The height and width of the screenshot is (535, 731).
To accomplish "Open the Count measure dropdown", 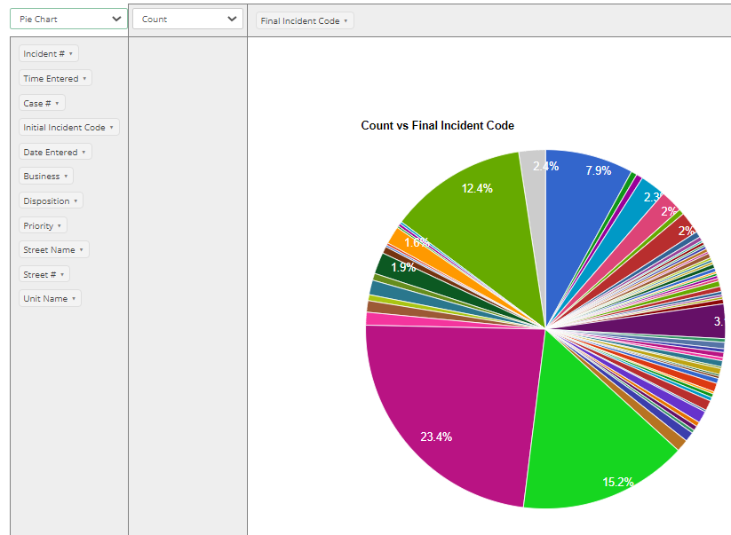I will point(187,18).
